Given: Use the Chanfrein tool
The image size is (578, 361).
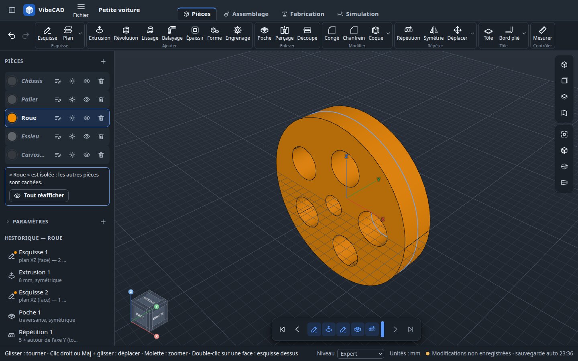Looking at the screenshot, I should pyautogui.click(x=354, y=33).
